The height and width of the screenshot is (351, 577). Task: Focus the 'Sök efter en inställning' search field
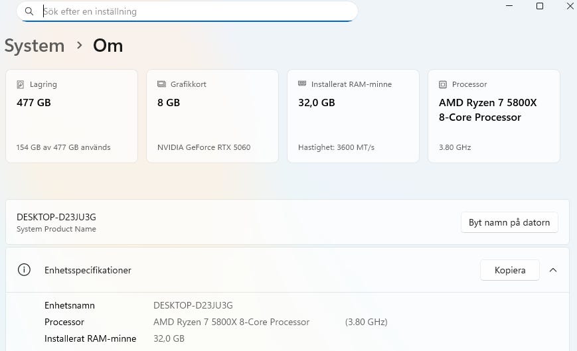pos(193,11)
